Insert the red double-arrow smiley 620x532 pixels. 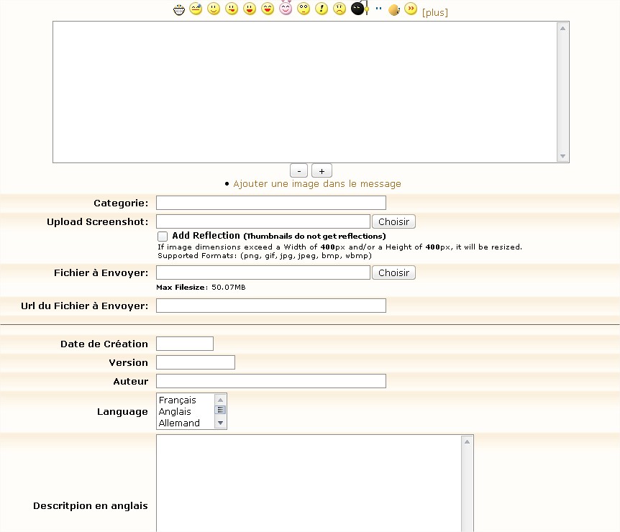pyautogui.click(x=411, y=9)
